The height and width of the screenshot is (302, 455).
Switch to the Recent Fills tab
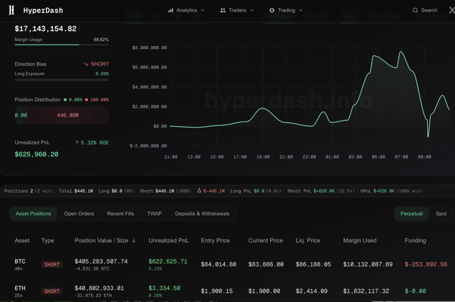(x=120, y=214)
